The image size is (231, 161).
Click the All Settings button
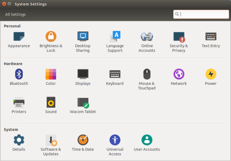[15, 14]
